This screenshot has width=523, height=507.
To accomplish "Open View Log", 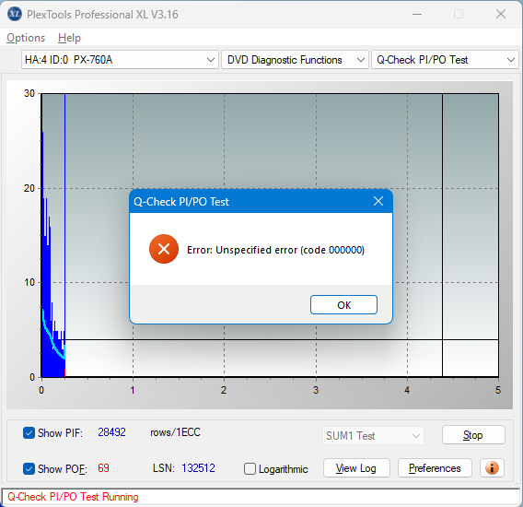I will point(356,468).
